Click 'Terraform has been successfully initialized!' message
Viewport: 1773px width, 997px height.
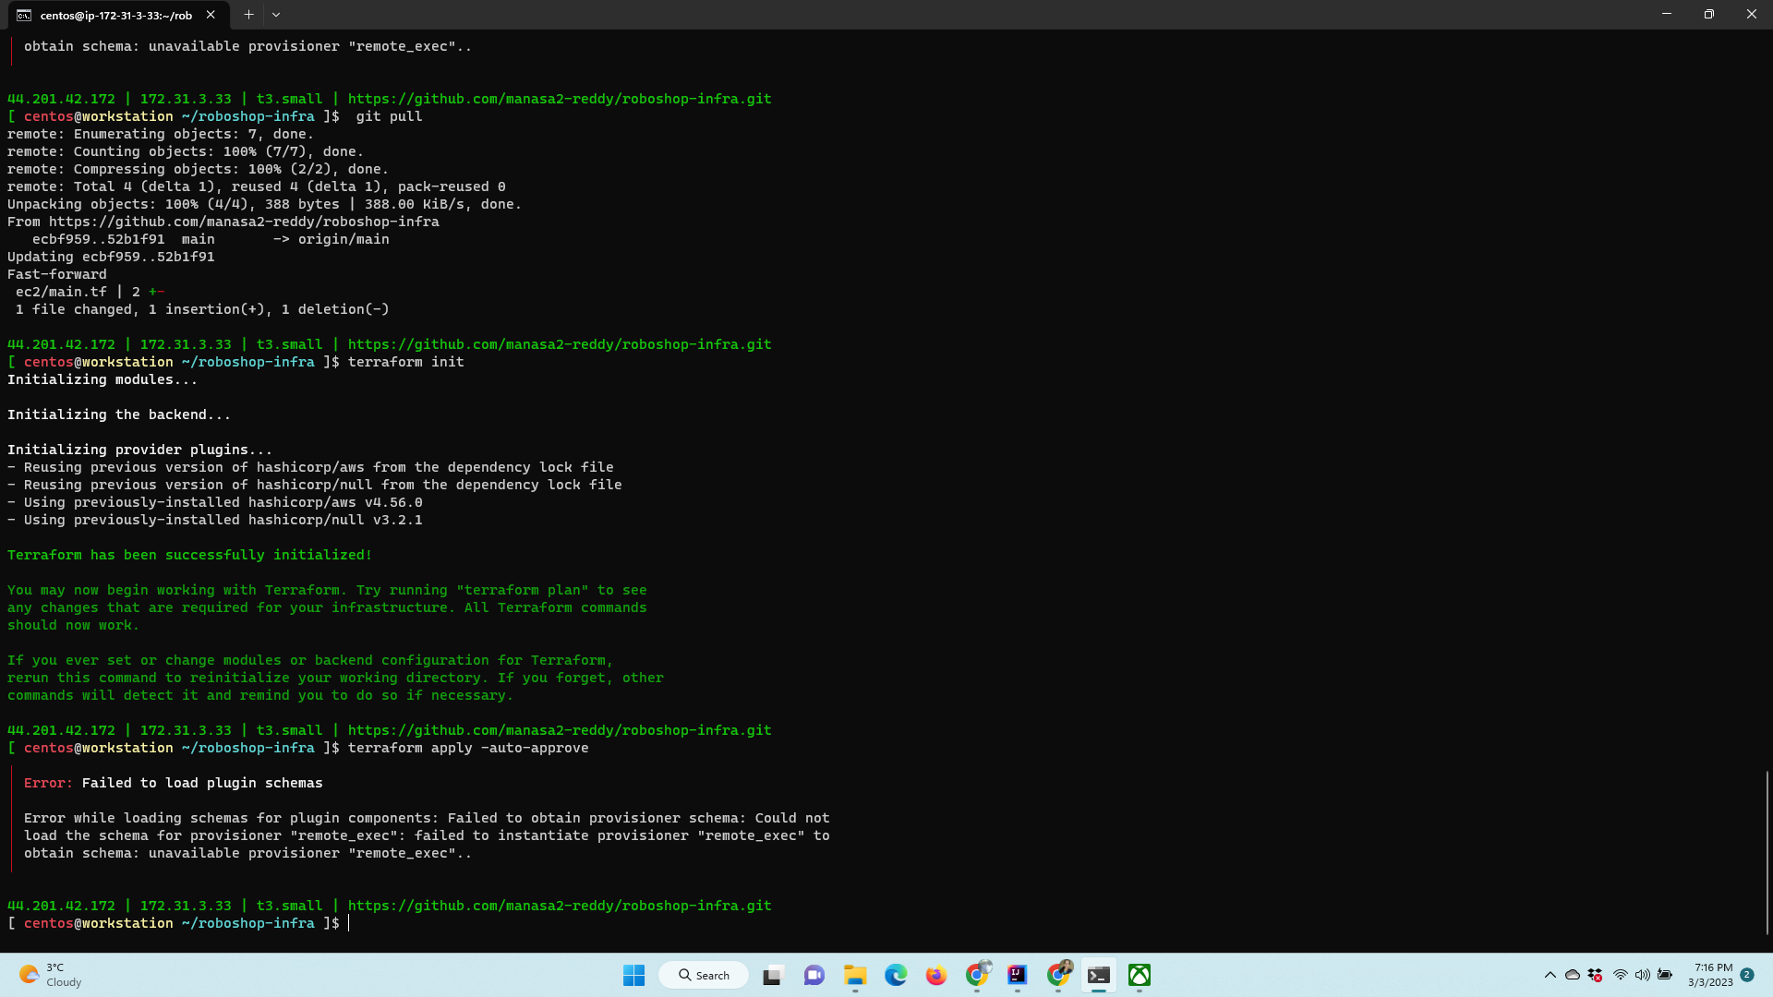tap(189, 555)
